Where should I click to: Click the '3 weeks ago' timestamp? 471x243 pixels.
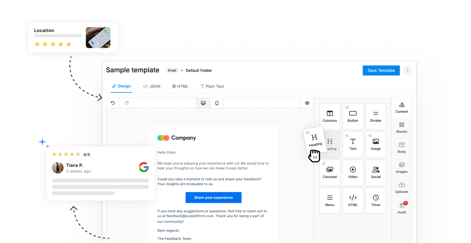click(78, 171)
